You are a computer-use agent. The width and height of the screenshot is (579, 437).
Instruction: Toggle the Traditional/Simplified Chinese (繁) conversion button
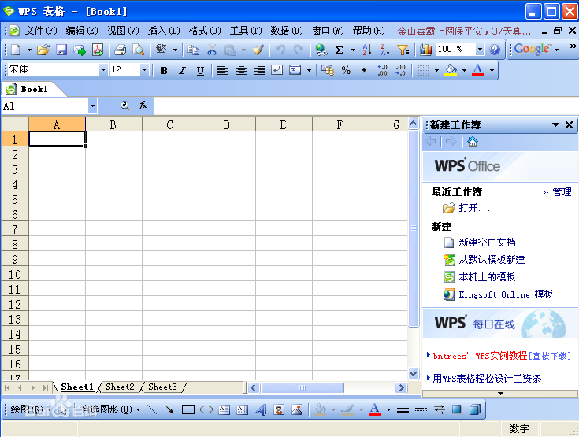pos(161,50)
